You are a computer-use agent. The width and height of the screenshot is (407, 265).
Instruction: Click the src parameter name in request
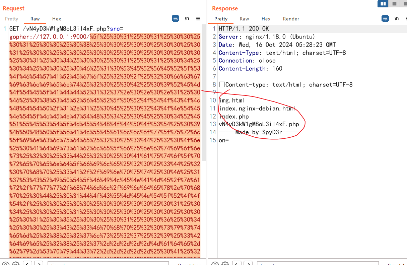tap(115, 29)
